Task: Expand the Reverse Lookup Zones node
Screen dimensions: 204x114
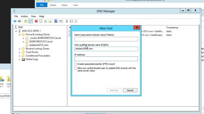Action: 20,49
